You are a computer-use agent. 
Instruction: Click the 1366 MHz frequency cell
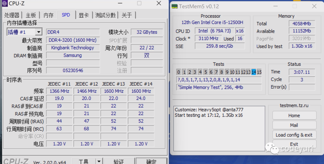click(59, 91)
